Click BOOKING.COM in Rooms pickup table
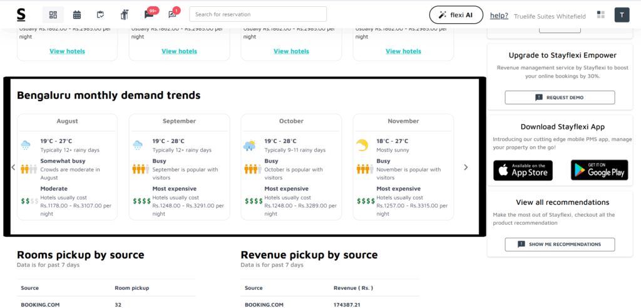641x308 pixels. (x=41, y=304)
